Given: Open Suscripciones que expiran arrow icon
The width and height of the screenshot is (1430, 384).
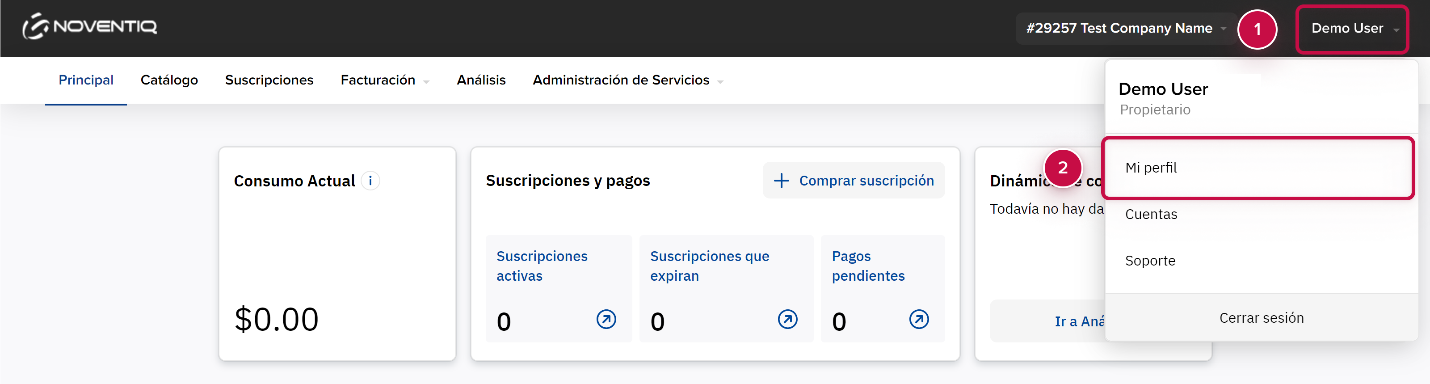Looking at the screenshot, I should point(787,320).
